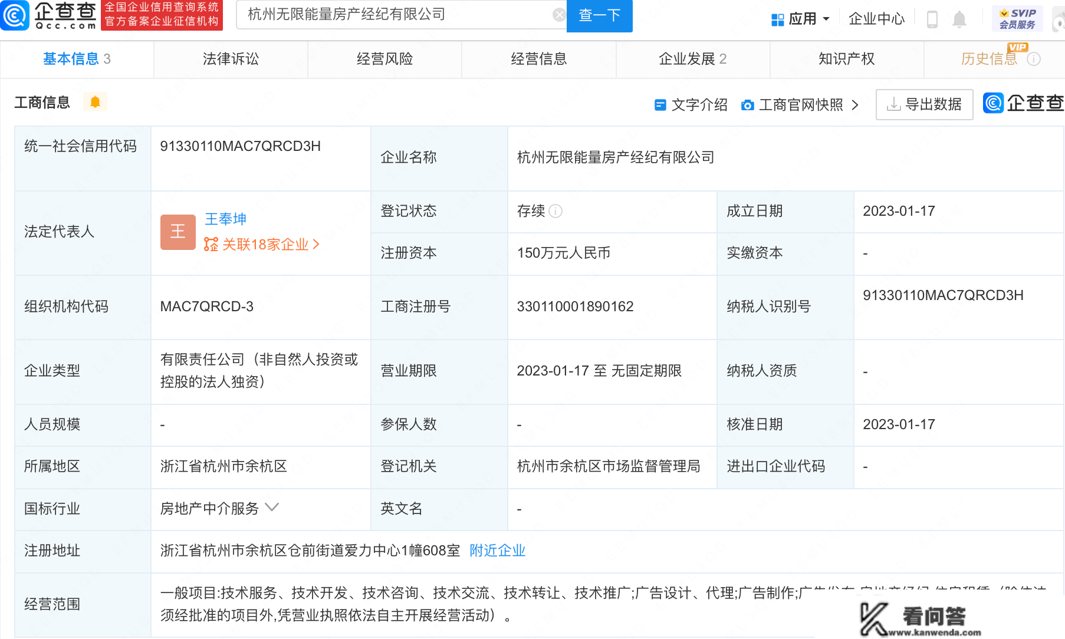Click the 工商官网快照 camera icon

pos(747,105)
